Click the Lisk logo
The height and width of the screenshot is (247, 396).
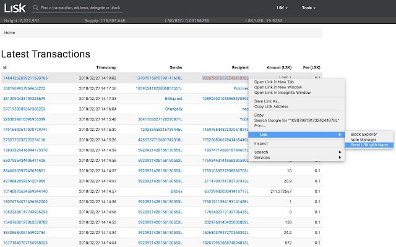click(15, 8)
